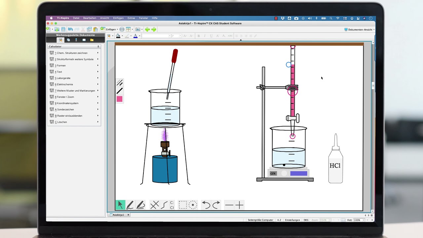Screen dimensions: 423x238
Task: Open the Datei menu
Action: click(76, 18)
